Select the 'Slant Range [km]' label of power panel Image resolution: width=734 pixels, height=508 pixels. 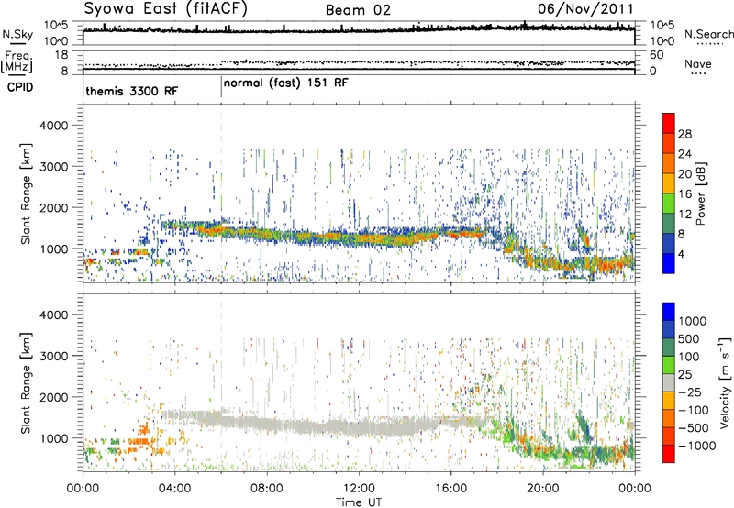26,194
